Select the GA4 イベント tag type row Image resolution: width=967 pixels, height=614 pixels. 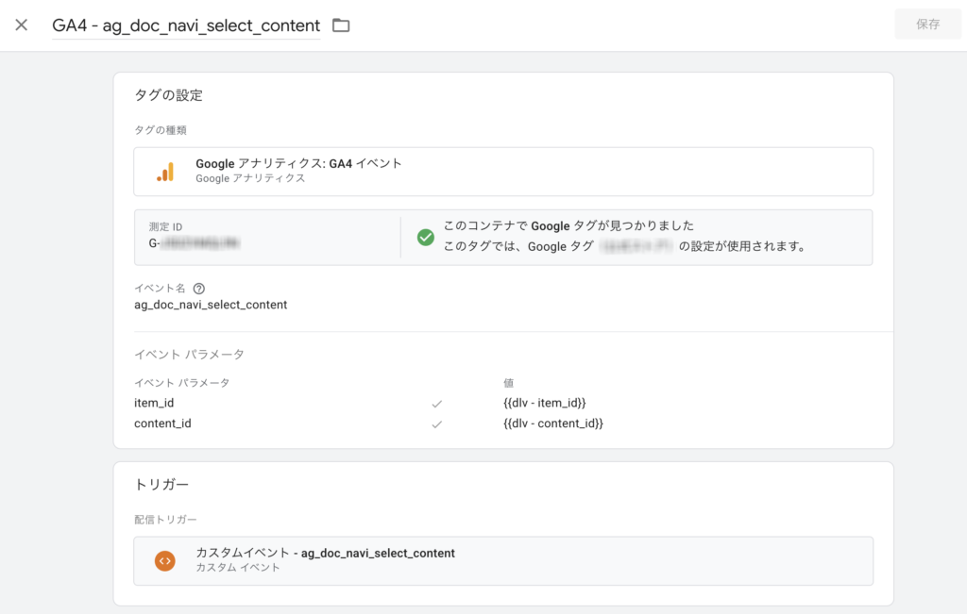502,171
